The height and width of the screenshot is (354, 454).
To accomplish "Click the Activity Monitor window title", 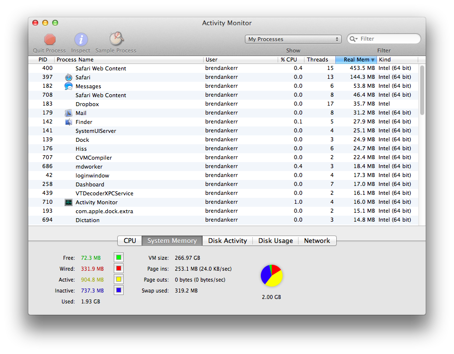I will (227, 23).
